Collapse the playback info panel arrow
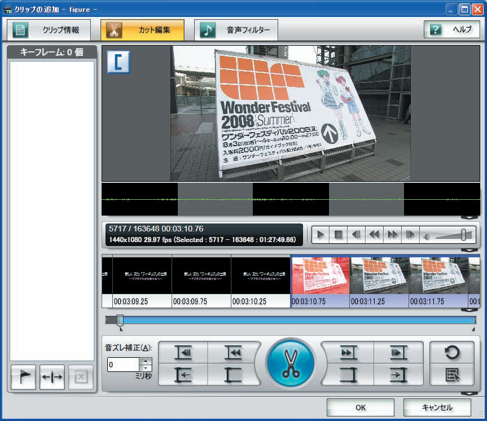Screen dimensions: 487x421 (470, 250)
